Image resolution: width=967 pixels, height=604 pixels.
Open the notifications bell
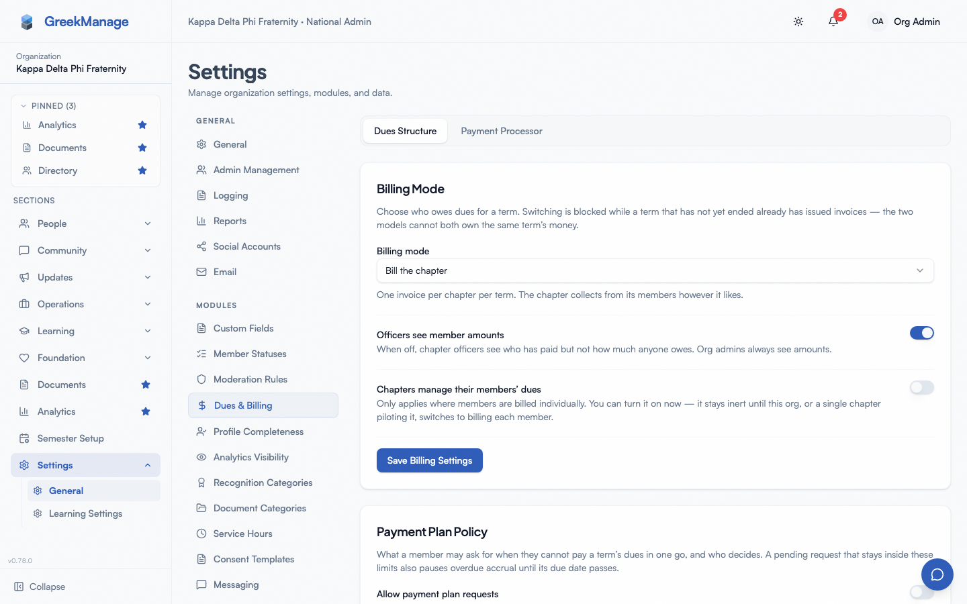point(833,21)
